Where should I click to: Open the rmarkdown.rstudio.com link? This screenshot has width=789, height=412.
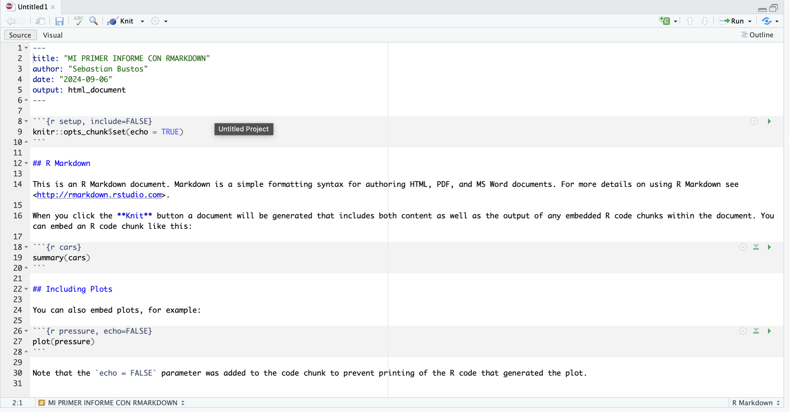(x=99, y=195)
